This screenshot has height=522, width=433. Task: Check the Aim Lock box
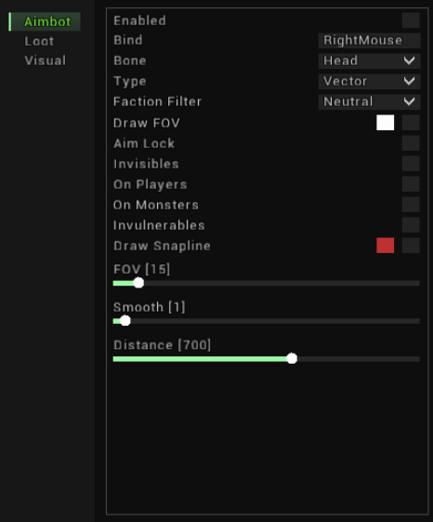(x=411, y=143)
